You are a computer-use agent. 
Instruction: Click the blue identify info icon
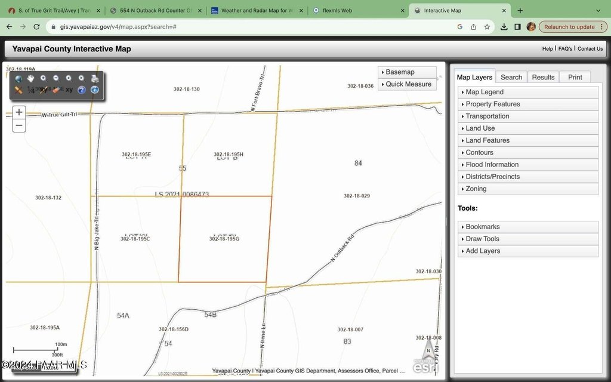[x=94, y=90]
